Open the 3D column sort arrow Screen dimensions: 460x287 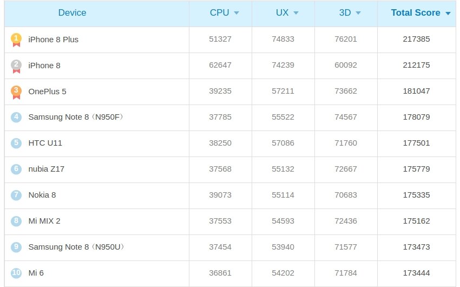(358, 13)
